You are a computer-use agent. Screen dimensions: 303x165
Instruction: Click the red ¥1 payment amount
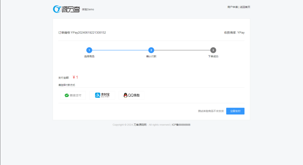click(75, 77)
